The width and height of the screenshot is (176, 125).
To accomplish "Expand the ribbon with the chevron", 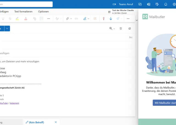I will (137, 20).
